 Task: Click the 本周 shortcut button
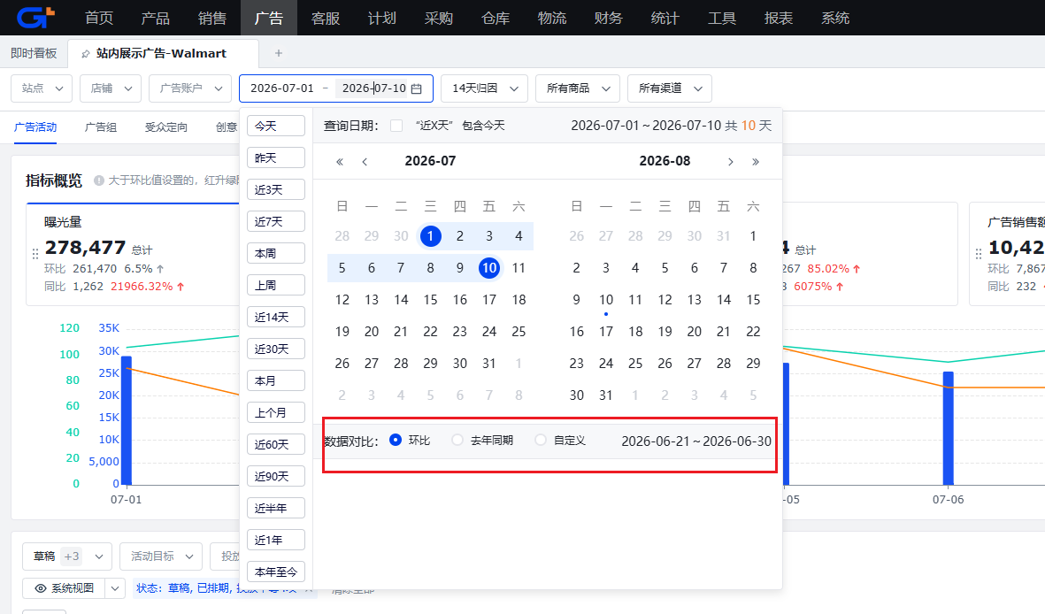click(276, 253)
